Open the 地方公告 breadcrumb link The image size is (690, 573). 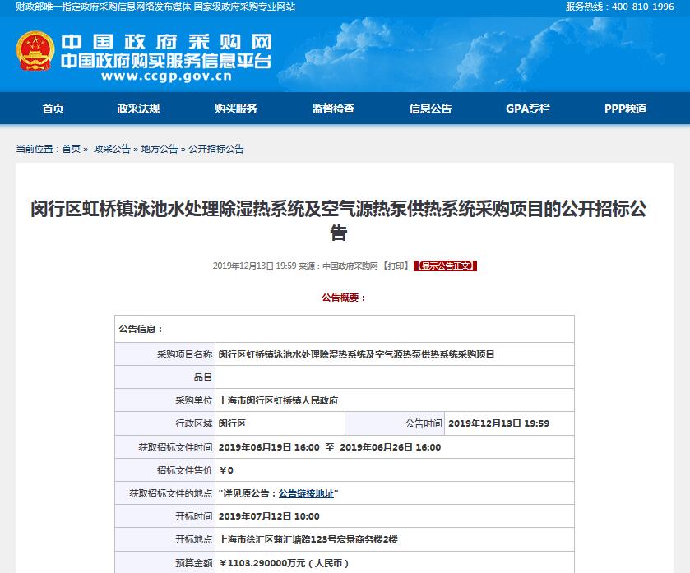click(160, 149)
